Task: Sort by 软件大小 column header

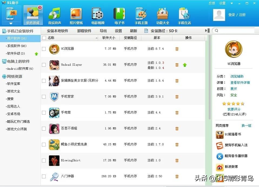Action: coord(109,38)
